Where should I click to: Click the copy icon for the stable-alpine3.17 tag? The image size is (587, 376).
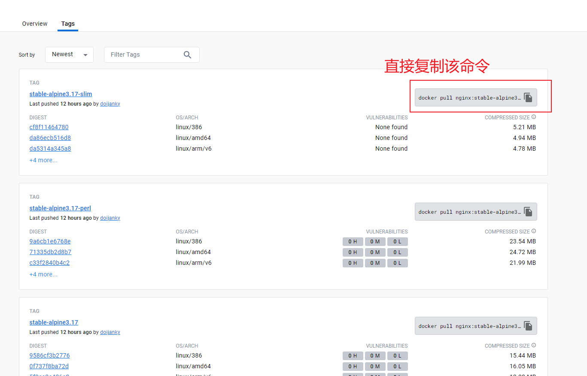tap(528, 326)
